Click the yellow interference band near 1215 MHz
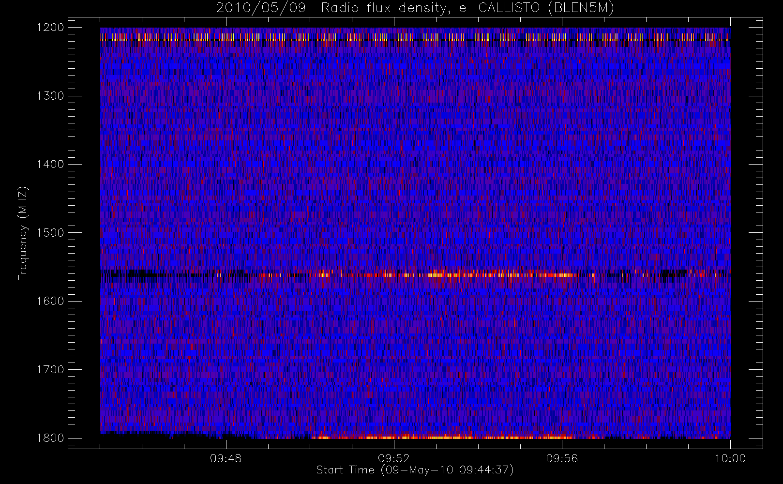The image size is (783, 484). (x=415, y=37)
